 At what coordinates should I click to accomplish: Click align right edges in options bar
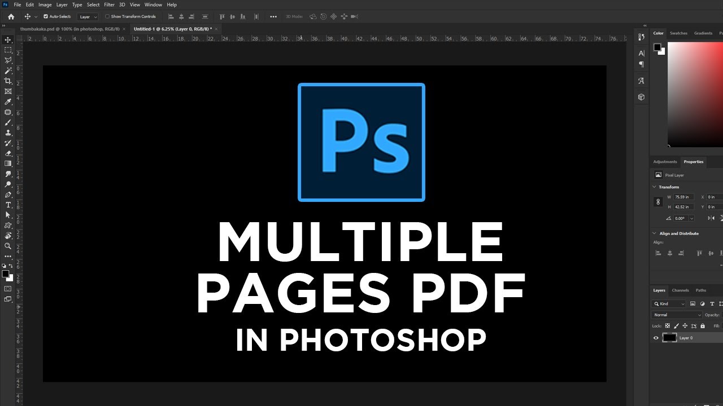(x=191, y=16)
